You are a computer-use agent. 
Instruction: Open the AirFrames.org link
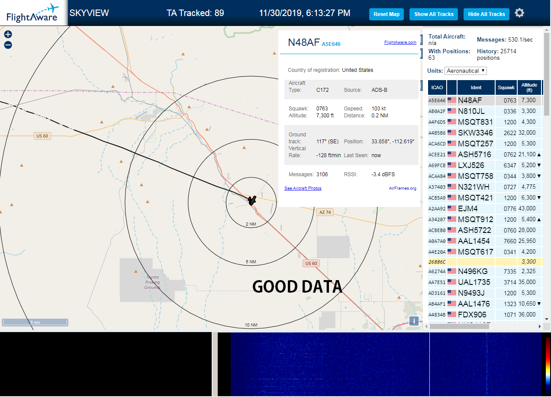click(x=403, y=188)
